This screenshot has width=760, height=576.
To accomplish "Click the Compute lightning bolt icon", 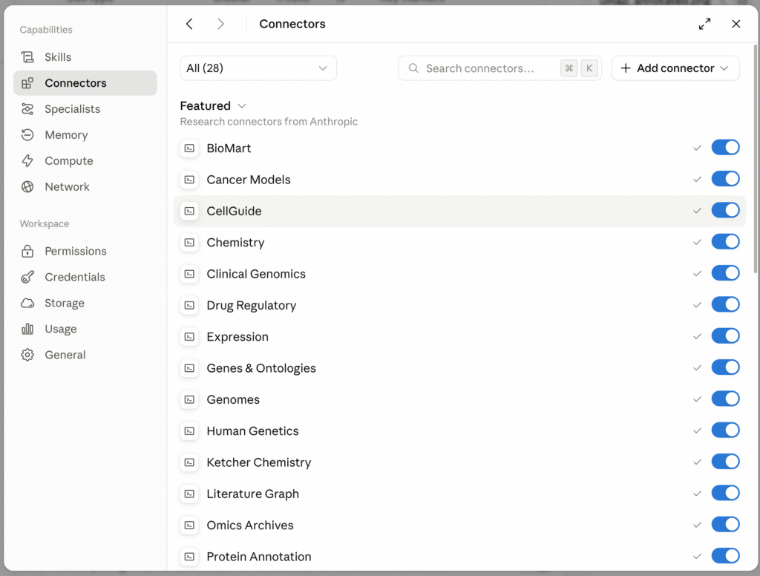I will [27, 161].
